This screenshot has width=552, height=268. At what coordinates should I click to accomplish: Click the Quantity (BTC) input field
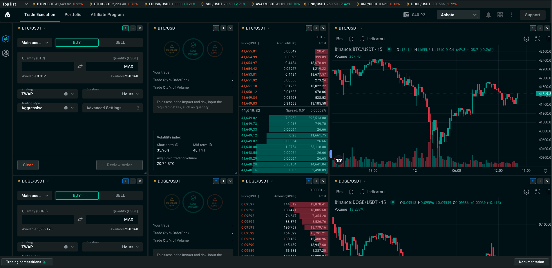tap(48, 66)
